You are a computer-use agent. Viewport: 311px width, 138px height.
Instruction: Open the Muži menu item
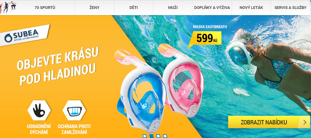click(x=173, y=8)
